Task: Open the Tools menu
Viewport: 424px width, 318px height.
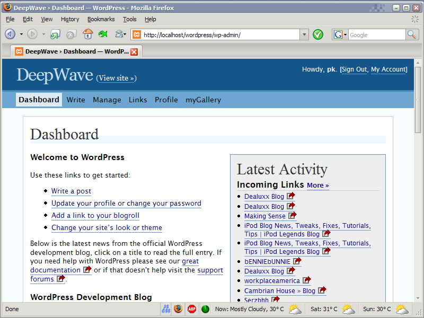Action: pyautogui.click(x=130, y=19)
